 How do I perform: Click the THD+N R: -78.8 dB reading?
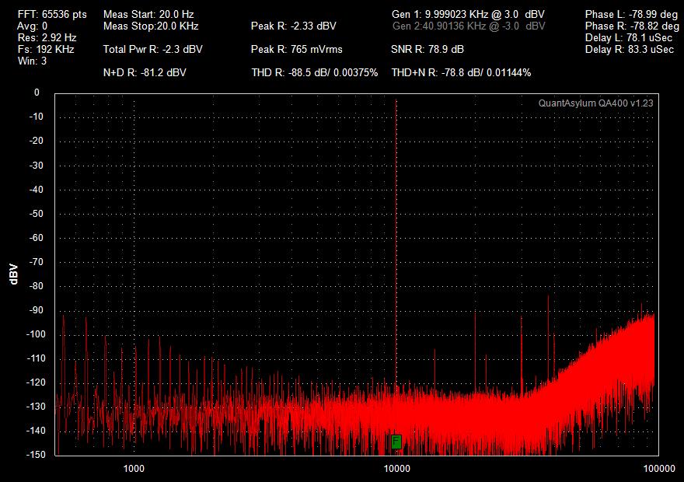click(461, 73)
